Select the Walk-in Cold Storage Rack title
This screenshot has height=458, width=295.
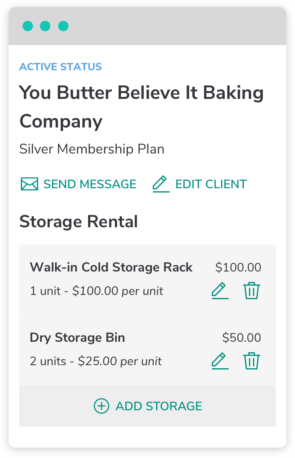click(x=111, y=267)
